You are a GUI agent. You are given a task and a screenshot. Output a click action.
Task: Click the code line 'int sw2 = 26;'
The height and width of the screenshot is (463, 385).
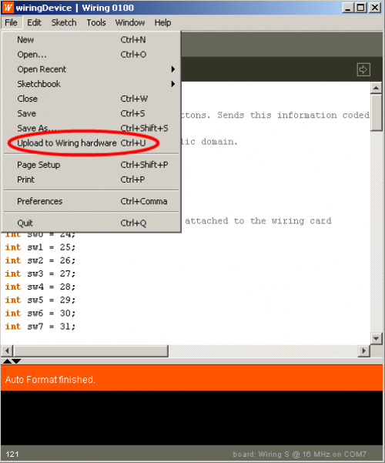[40, 260]
